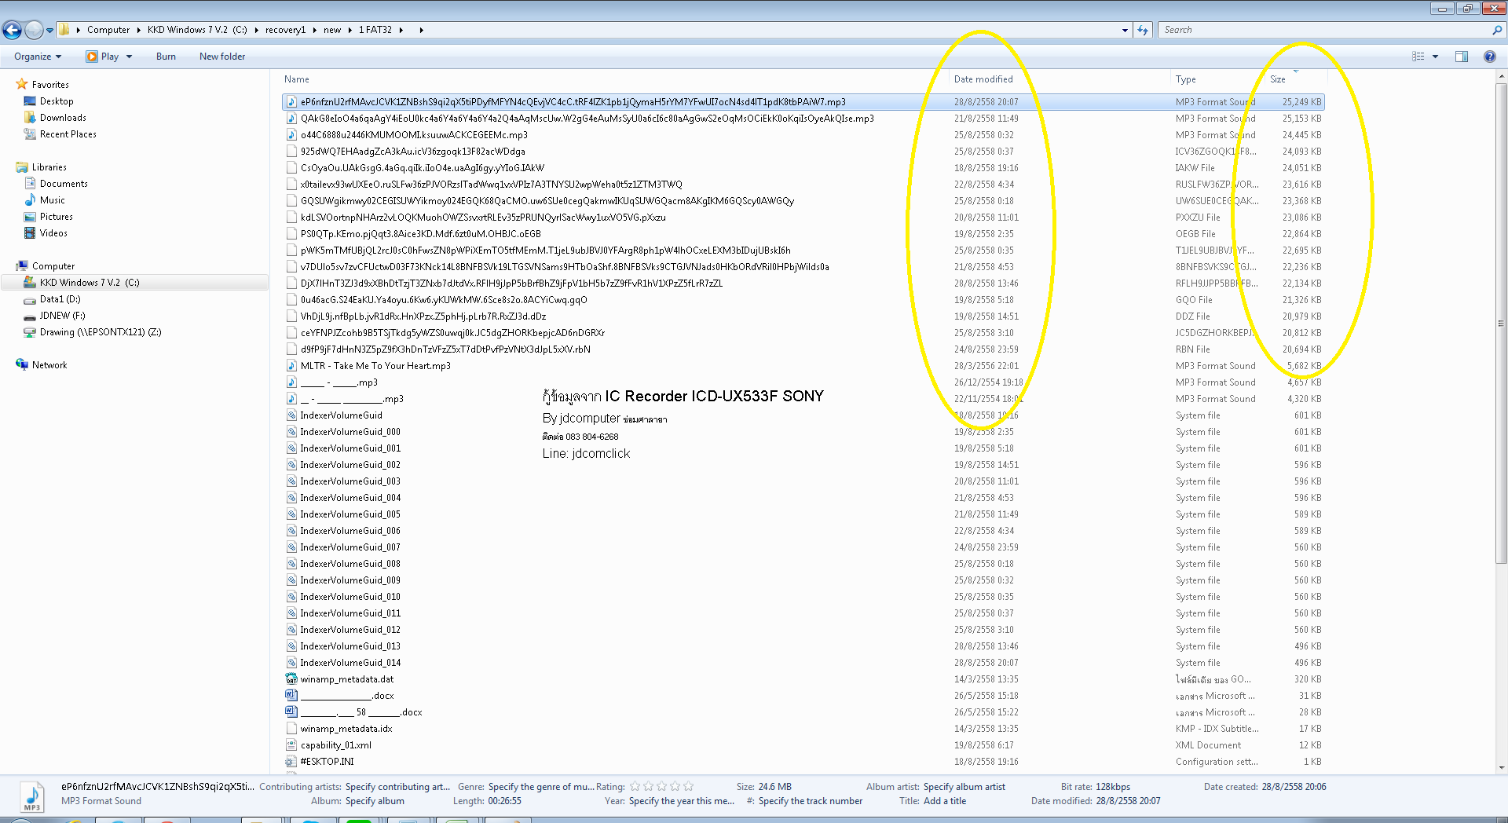Select Computer in the navigation pane
Viewport: 1508px width, 823px height.
click(53, 266)
